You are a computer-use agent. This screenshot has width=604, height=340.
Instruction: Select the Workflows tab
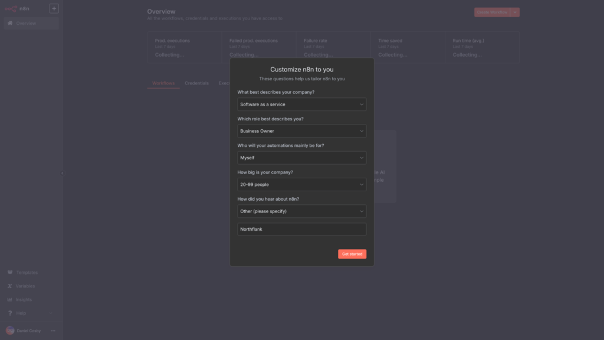point(163,83)
